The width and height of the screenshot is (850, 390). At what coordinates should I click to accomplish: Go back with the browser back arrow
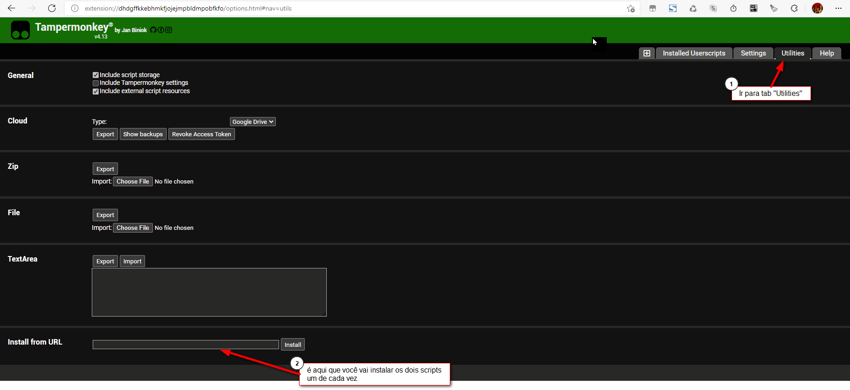[x=11, y=8]
